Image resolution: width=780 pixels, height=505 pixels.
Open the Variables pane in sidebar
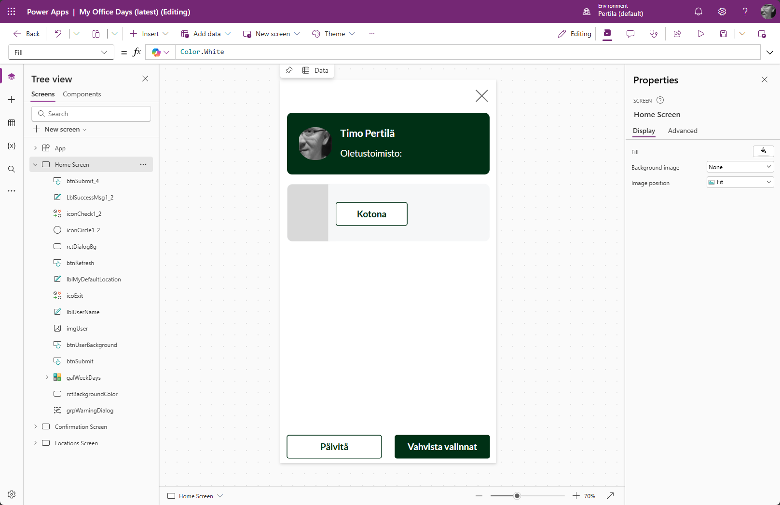[x=12, y=146]
